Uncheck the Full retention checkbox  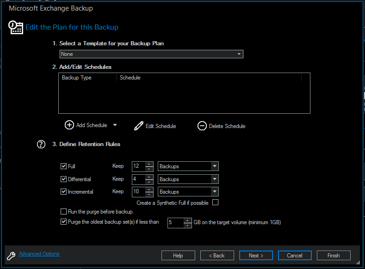(x=64, y=166)
